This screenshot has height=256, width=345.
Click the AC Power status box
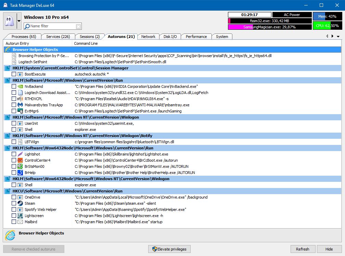292,15
